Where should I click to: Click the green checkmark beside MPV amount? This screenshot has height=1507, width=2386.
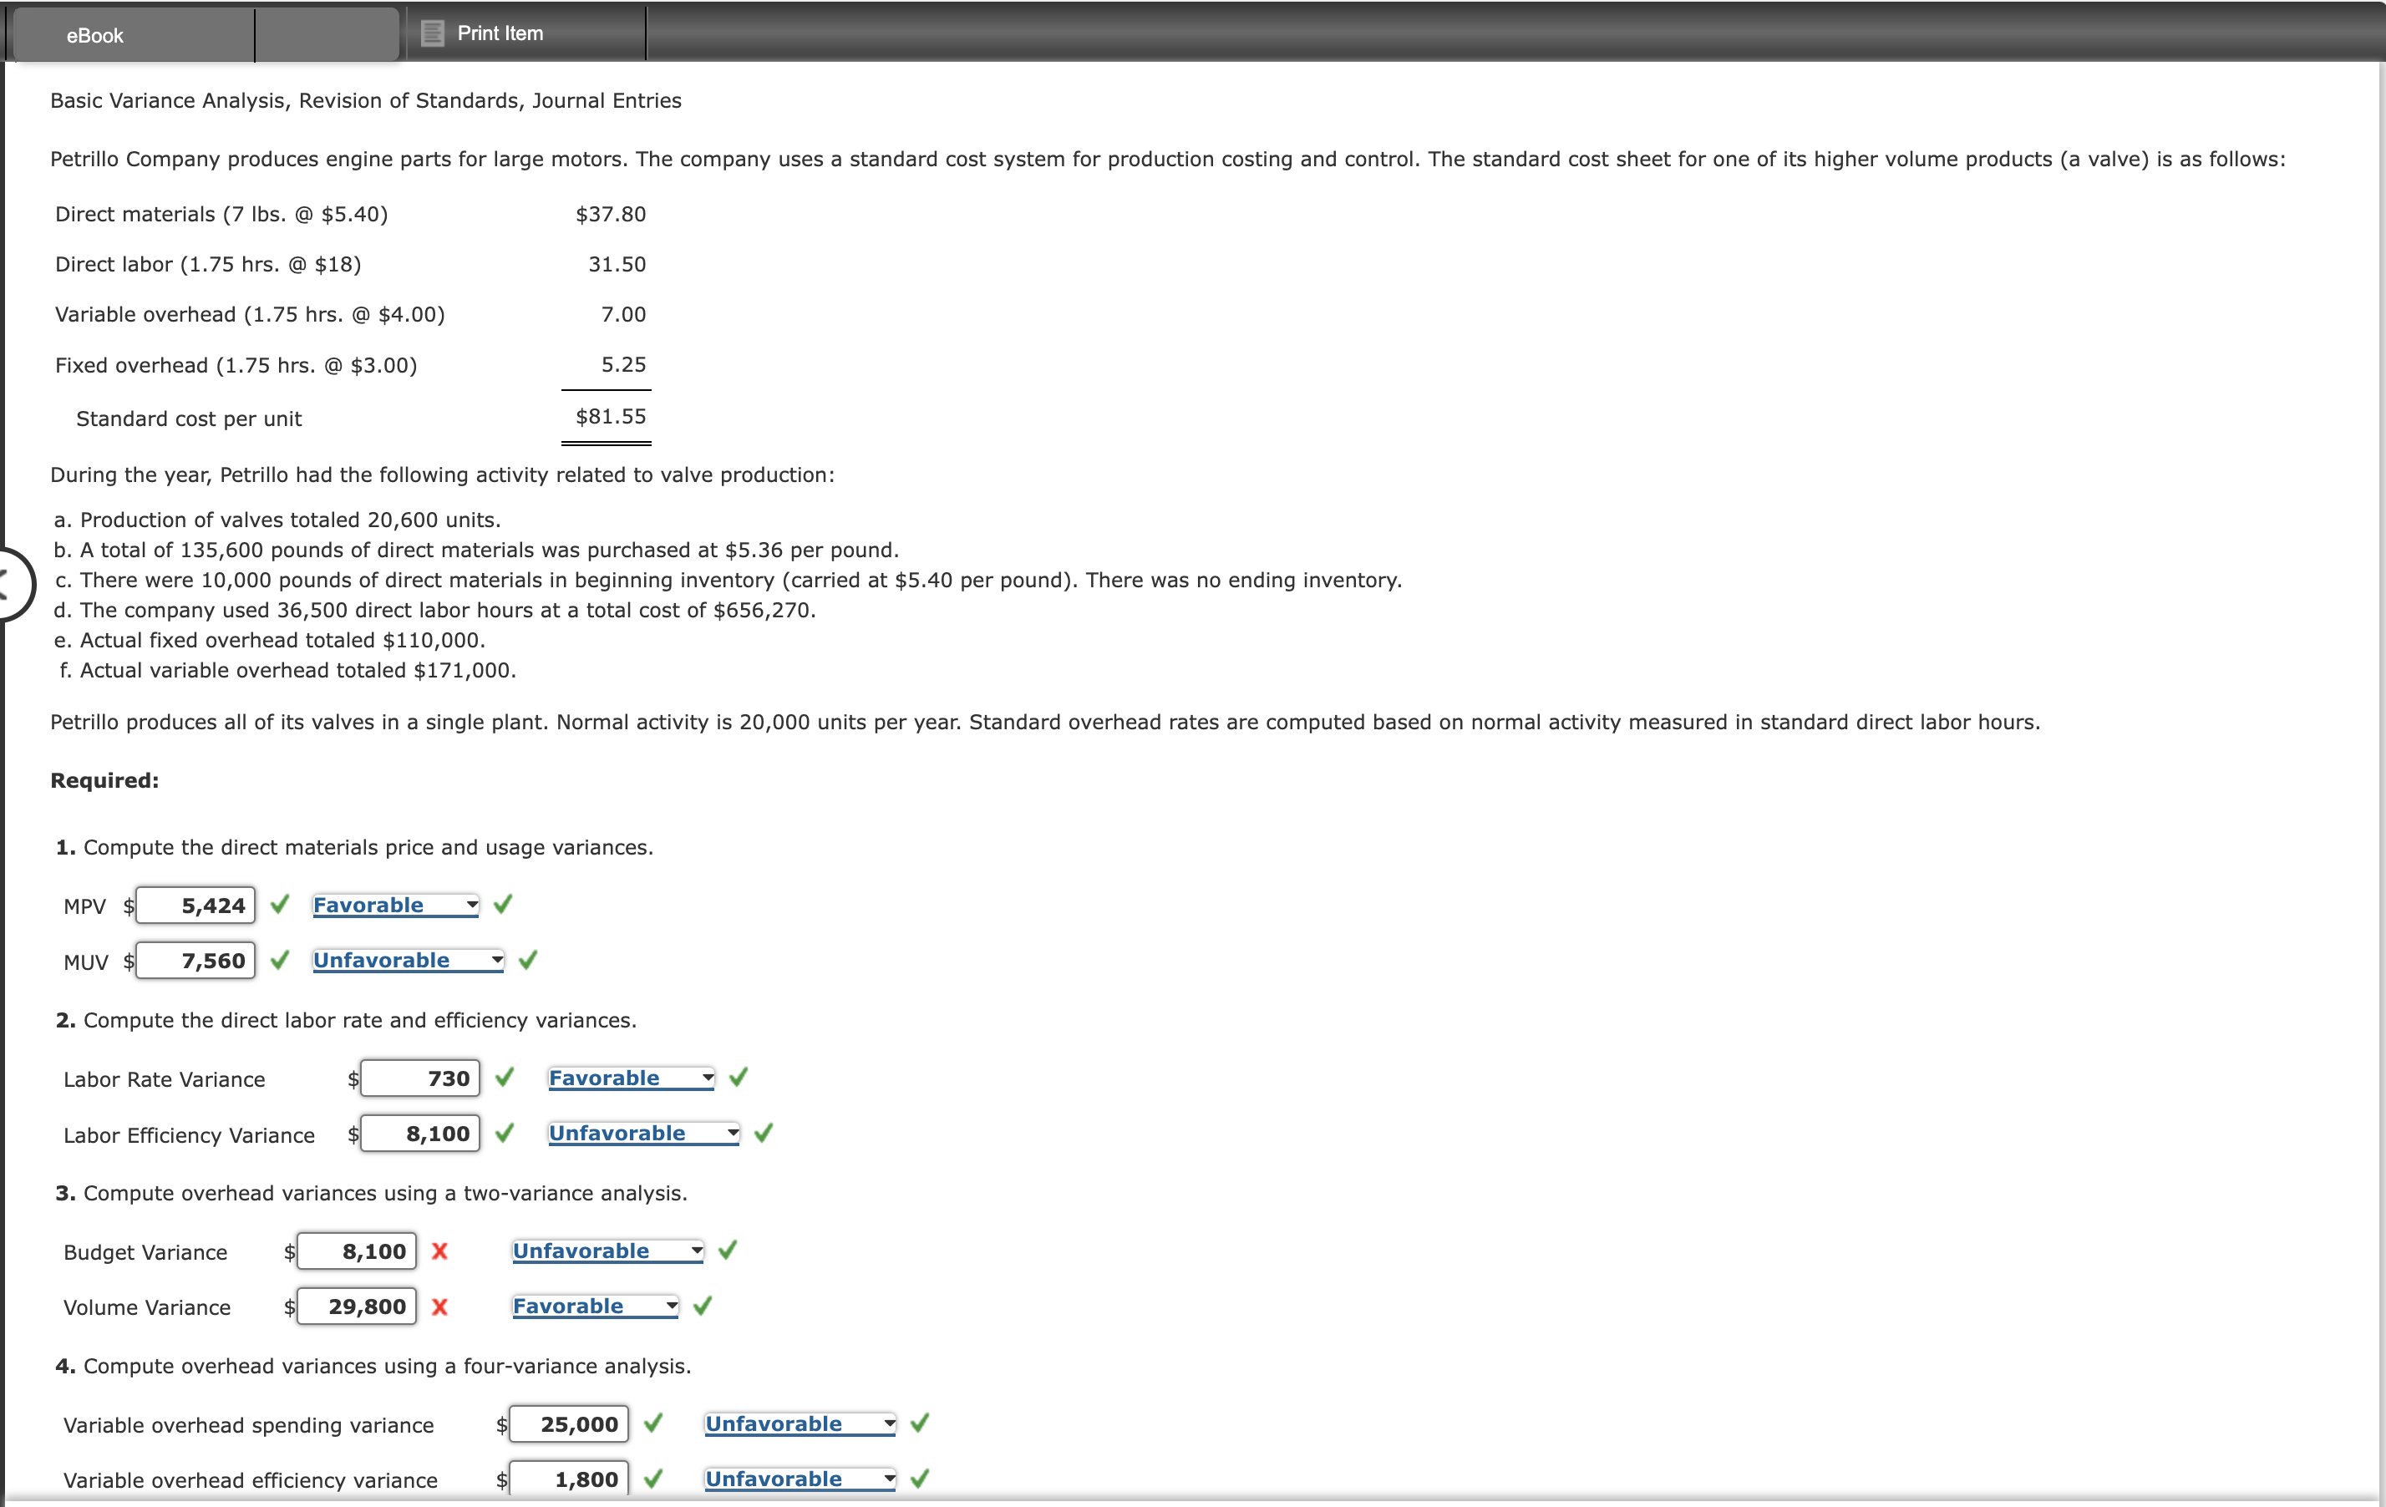click(x=278, y=905)
